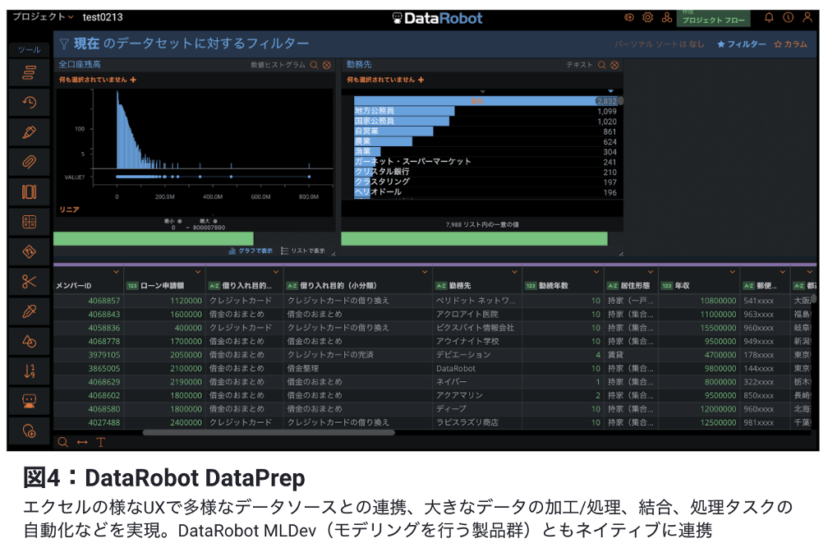
Task: Click cell DataRobot in 勤務先 column
Action: [456, 369]
